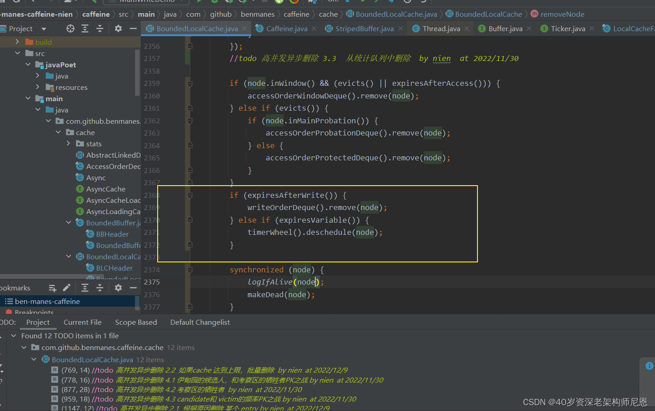Open Bookmarks panel gear options

pos(118,288)
